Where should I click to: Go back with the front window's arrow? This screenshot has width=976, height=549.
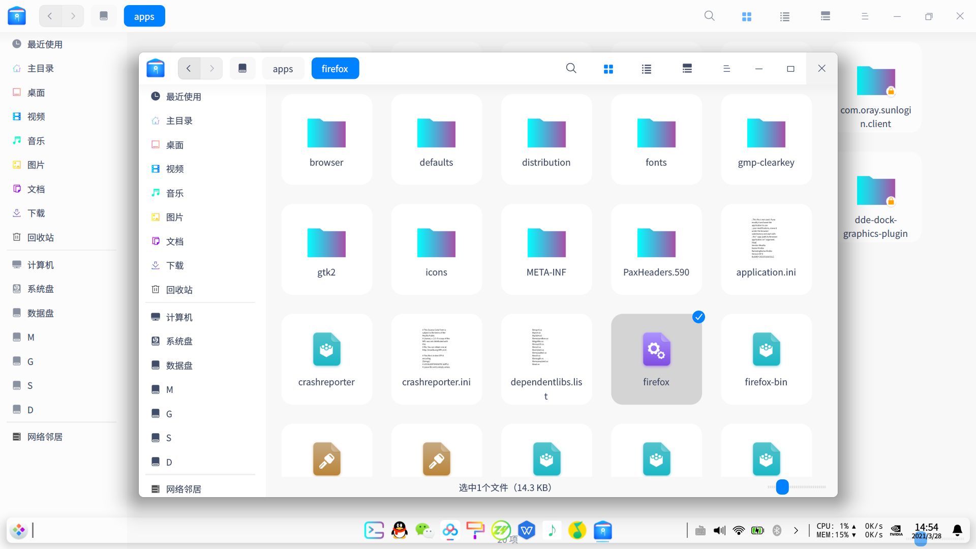(x=189, y=69)
